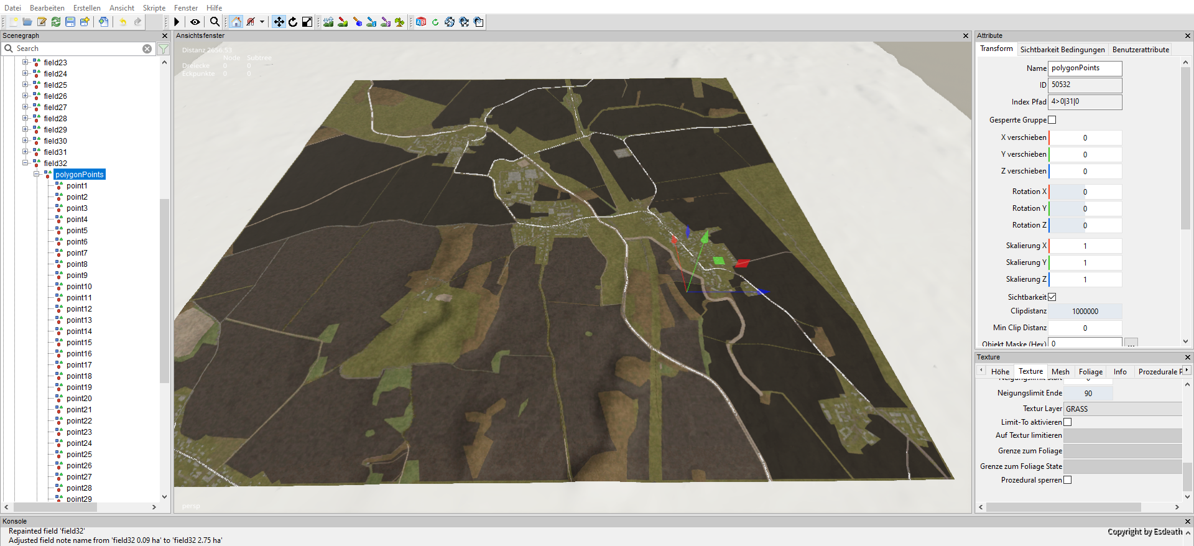1194x546 pixels.
Task: Select the Move (four arrows) tool
Action: pos(279,22)
